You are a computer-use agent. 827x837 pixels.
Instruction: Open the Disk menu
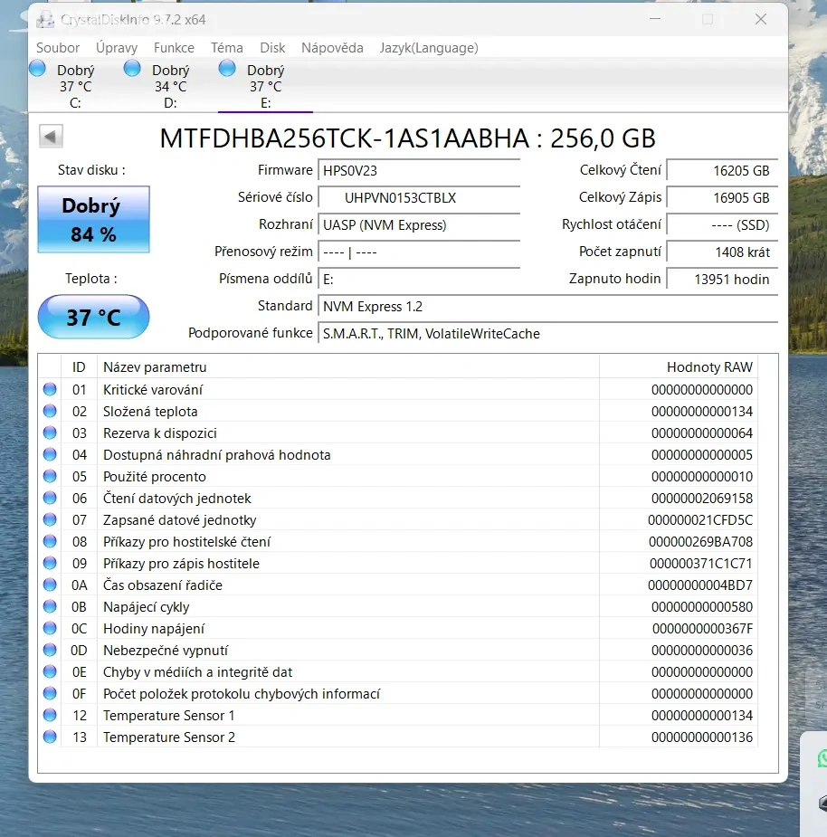pyautogui.click(x=272, y=48)
